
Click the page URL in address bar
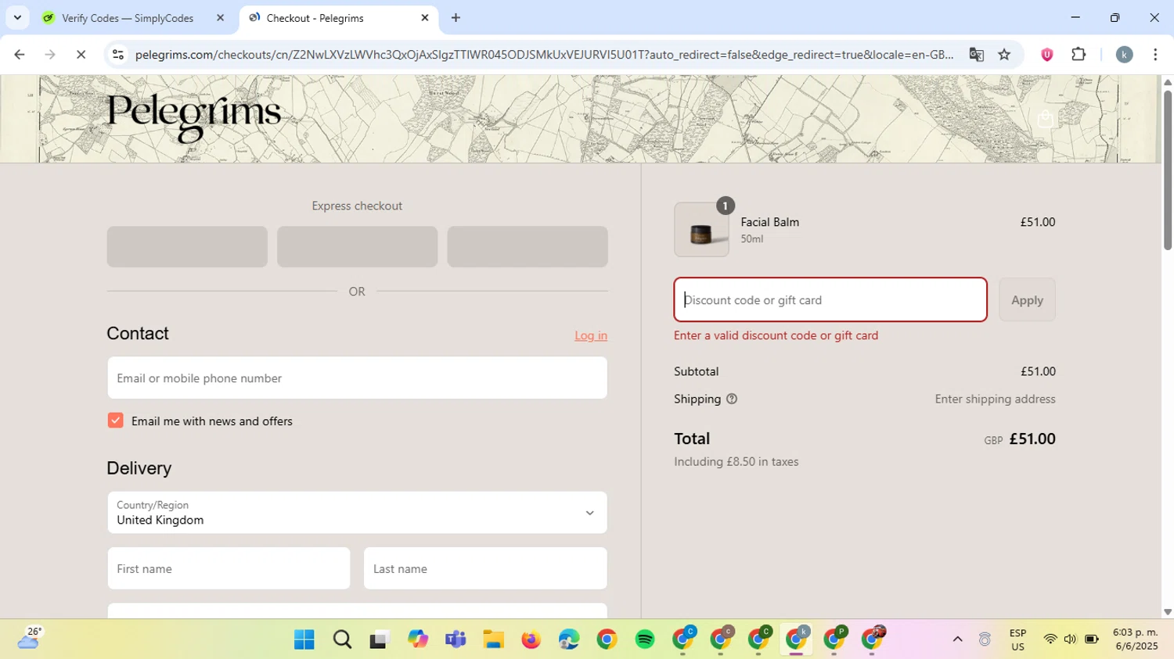point(544,55)
